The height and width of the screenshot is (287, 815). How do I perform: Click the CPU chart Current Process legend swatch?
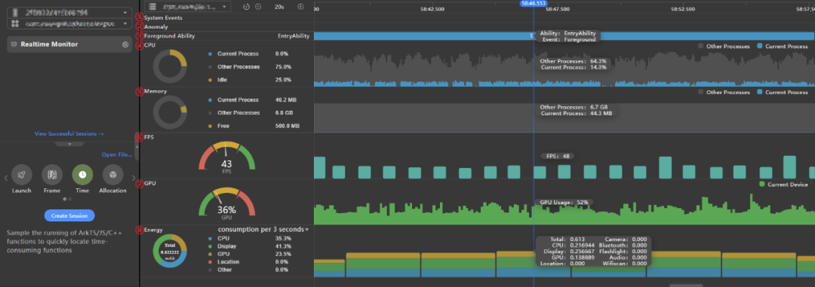pos(760,46)
